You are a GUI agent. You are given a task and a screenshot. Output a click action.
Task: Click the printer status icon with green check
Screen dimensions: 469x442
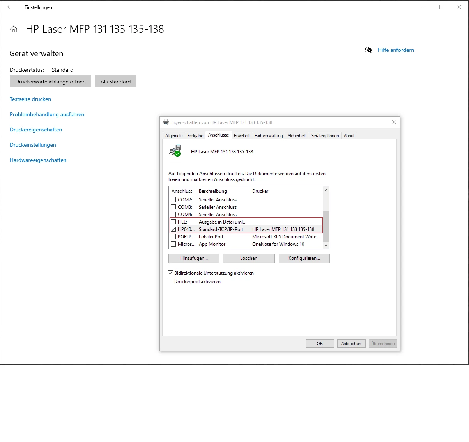[175, 151]
